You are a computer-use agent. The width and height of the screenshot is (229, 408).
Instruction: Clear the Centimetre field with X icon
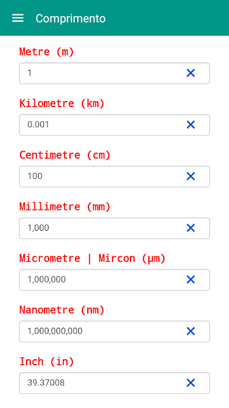(190, 177)
